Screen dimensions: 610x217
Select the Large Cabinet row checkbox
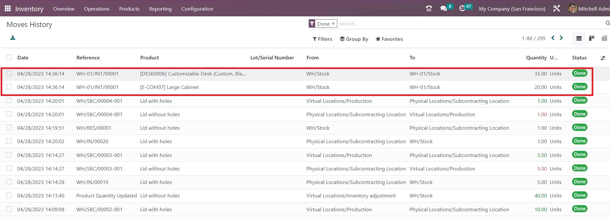(x=9, y=87)
